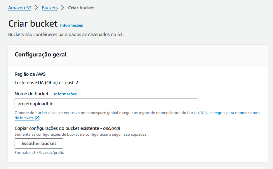Click the Criar bucket page heading

coord(33,24)
